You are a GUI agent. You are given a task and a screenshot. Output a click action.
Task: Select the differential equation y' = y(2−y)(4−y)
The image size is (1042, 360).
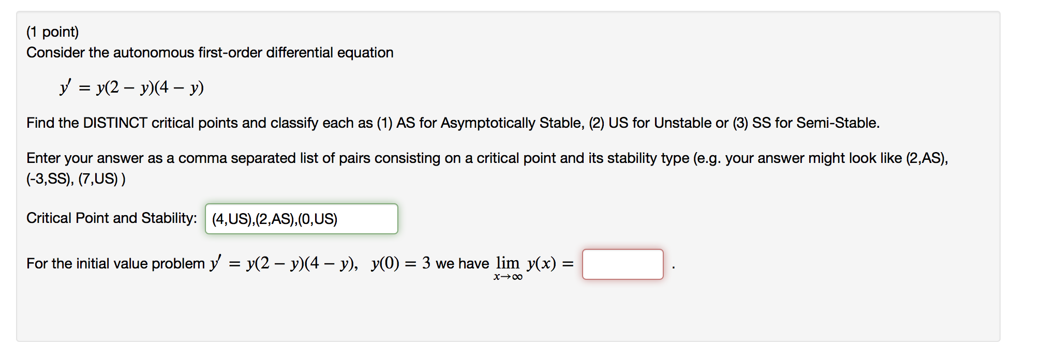(131, 87)
